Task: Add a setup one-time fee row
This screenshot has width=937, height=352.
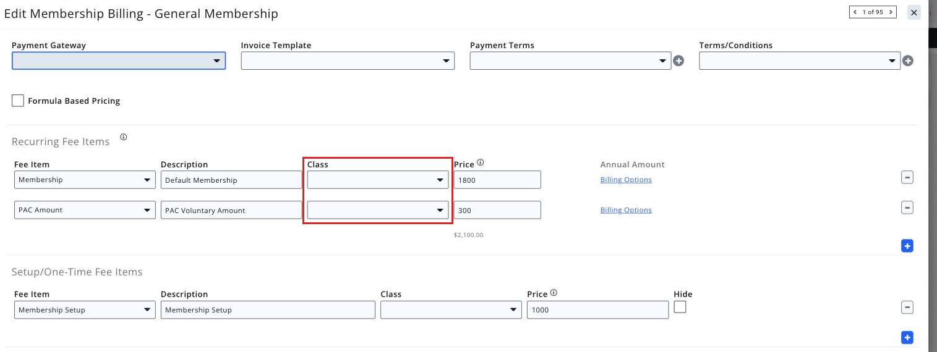Action: tap(907, 337)
